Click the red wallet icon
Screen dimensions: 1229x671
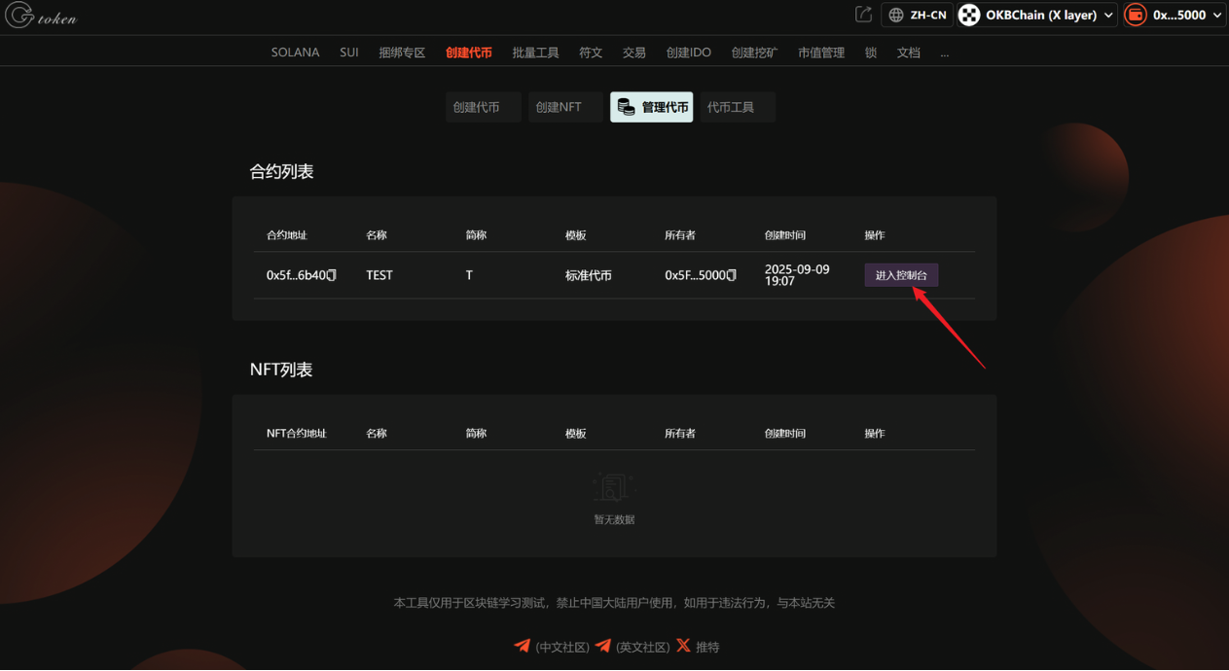pyautogui.click(x=1135, y=15)
